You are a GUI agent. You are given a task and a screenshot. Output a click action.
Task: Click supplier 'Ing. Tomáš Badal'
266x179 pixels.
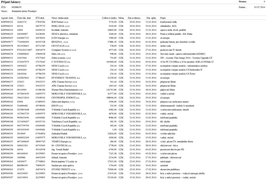tap(60, 150)
